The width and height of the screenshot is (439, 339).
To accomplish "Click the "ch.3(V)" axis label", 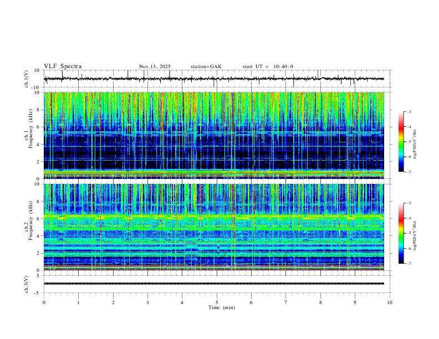I will 27,284.
